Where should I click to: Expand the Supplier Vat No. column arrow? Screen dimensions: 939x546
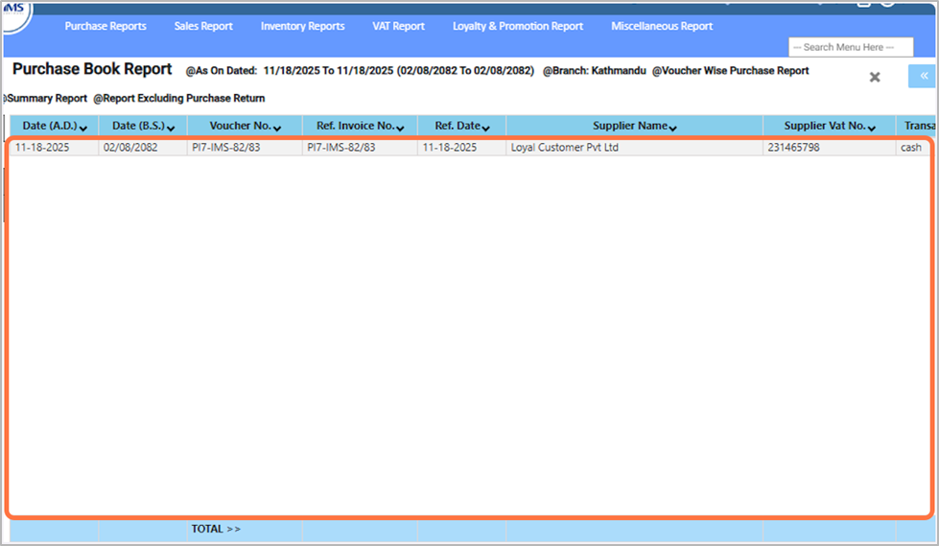pos(873,128)
